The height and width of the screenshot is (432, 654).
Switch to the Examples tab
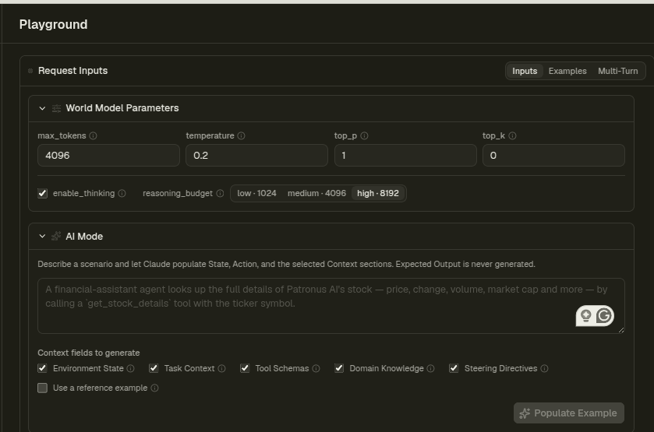pyautogui.click(x=567, y=71)
